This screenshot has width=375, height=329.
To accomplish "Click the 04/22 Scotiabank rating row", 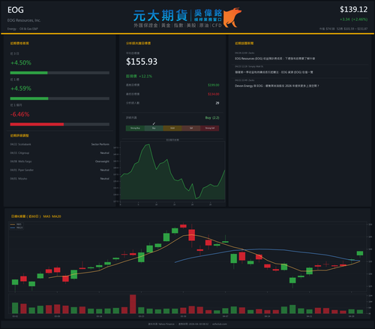I will tap(60, 144).
